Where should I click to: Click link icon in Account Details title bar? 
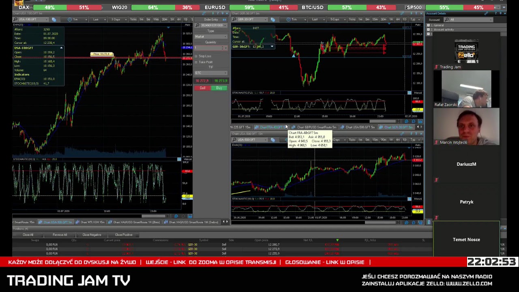click(x=486, y=13)
